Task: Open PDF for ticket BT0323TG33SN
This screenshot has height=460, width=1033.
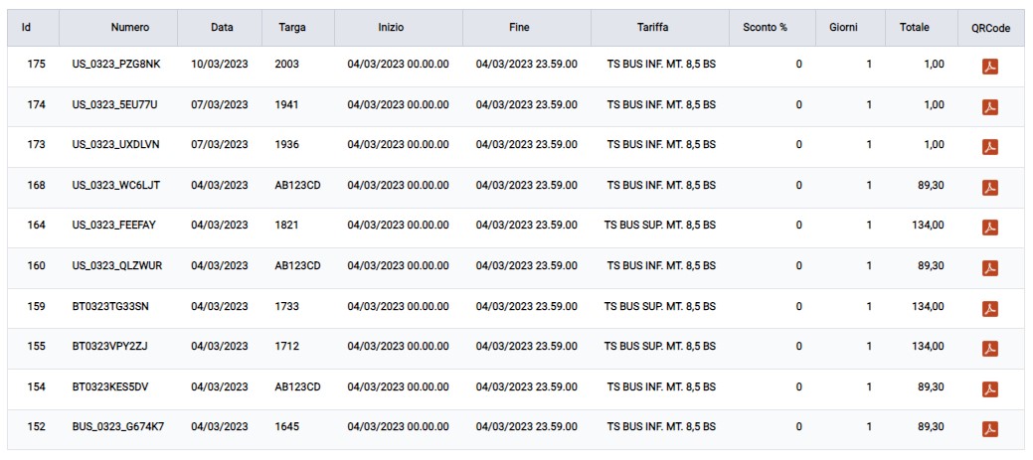Action: [x=989, y=308]
